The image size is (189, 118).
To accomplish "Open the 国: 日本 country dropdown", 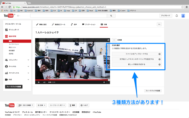I will pyautogui.click(x=41, y=105).
